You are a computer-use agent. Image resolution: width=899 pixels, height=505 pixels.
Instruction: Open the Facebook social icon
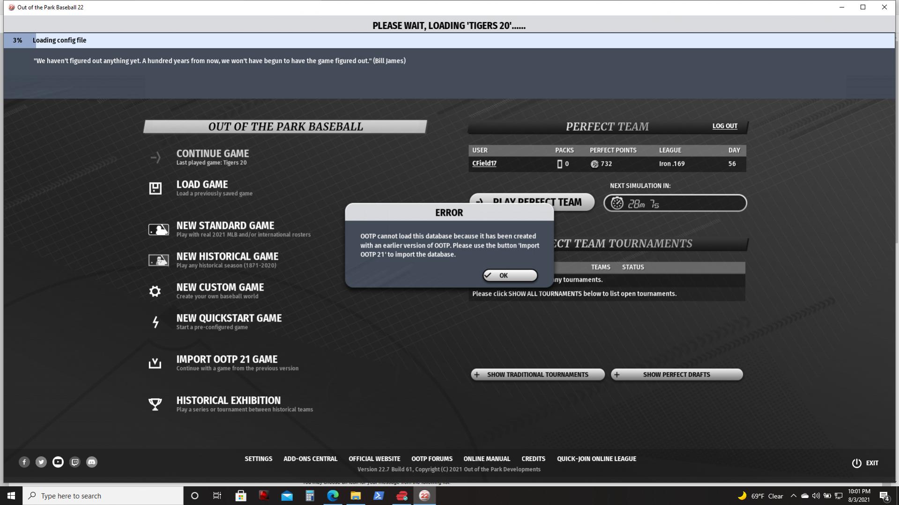coord(24,462)
